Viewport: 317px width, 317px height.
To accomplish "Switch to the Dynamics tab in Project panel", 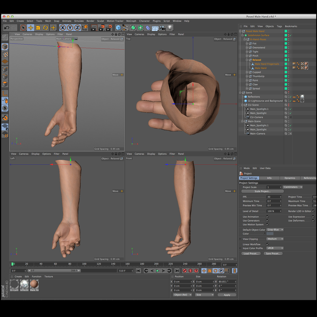I will coord(290,178).
